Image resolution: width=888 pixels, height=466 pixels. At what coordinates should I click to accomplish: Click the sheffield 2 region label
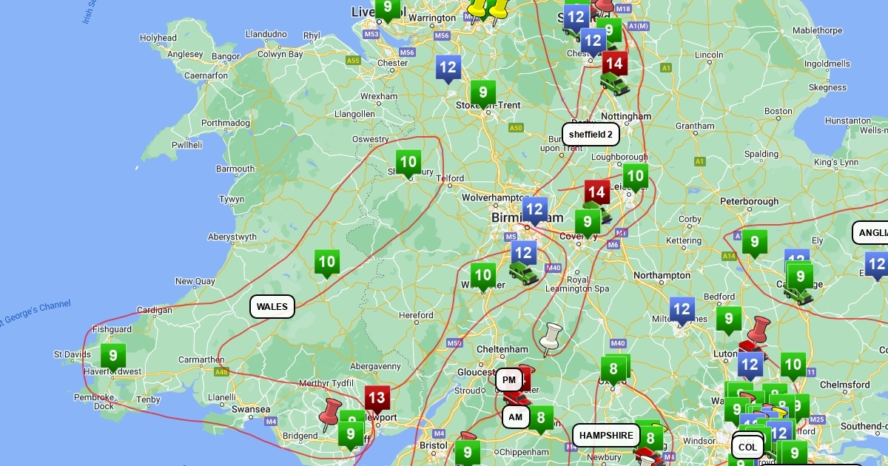tap(591, 135)
